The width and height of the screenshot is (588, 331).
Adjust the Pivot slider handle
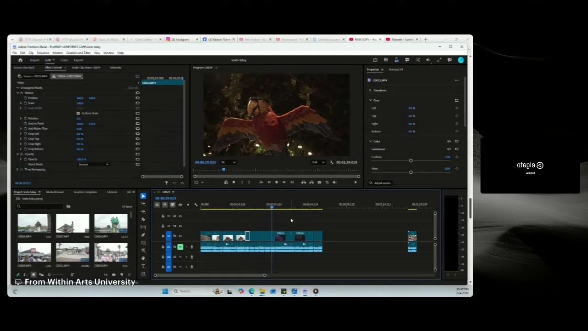pyautogui.click(x=411, y=172)
